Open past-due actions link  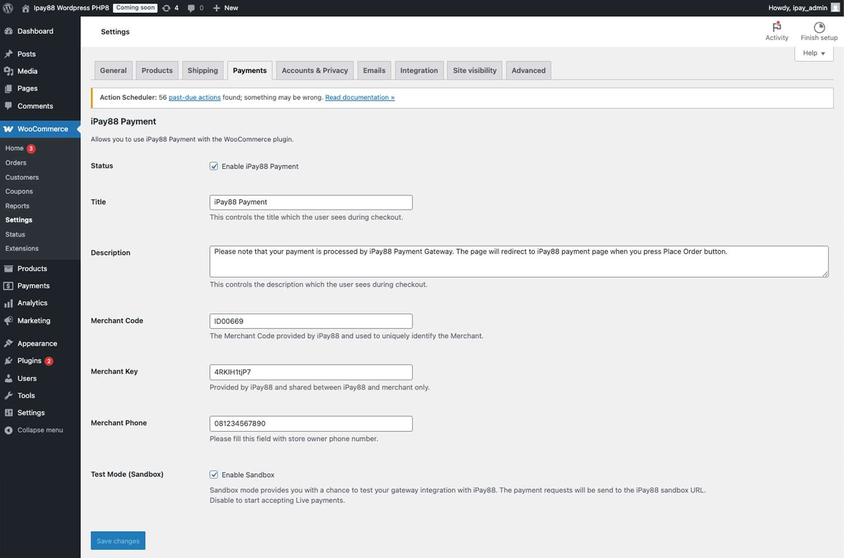click(x=195, y=97)
